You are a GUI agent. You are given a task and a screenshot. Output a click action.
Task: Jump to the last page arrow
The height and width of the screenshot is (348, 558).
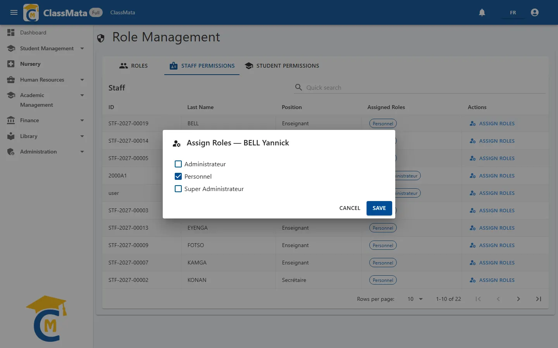539,299
